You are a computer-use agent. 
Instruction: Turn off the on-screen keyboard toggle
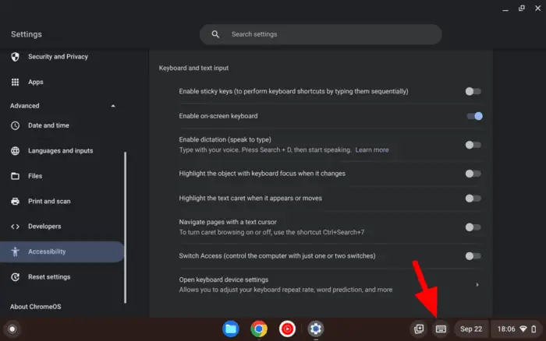coord(474,116)
